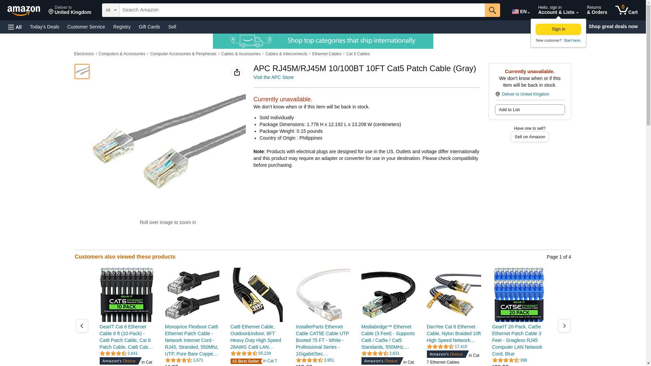Image resolution: width=651 pixels, height=366 pixels.
Task: Visit the APC Store link
Action: point(274,77)
